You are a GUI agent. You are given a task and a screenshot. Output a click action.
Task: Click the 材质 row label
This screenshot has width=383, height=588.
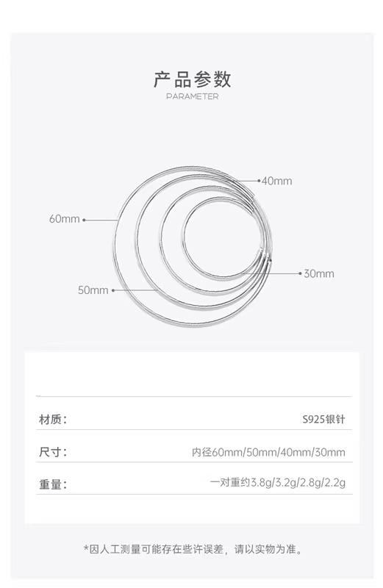(53, 419)
